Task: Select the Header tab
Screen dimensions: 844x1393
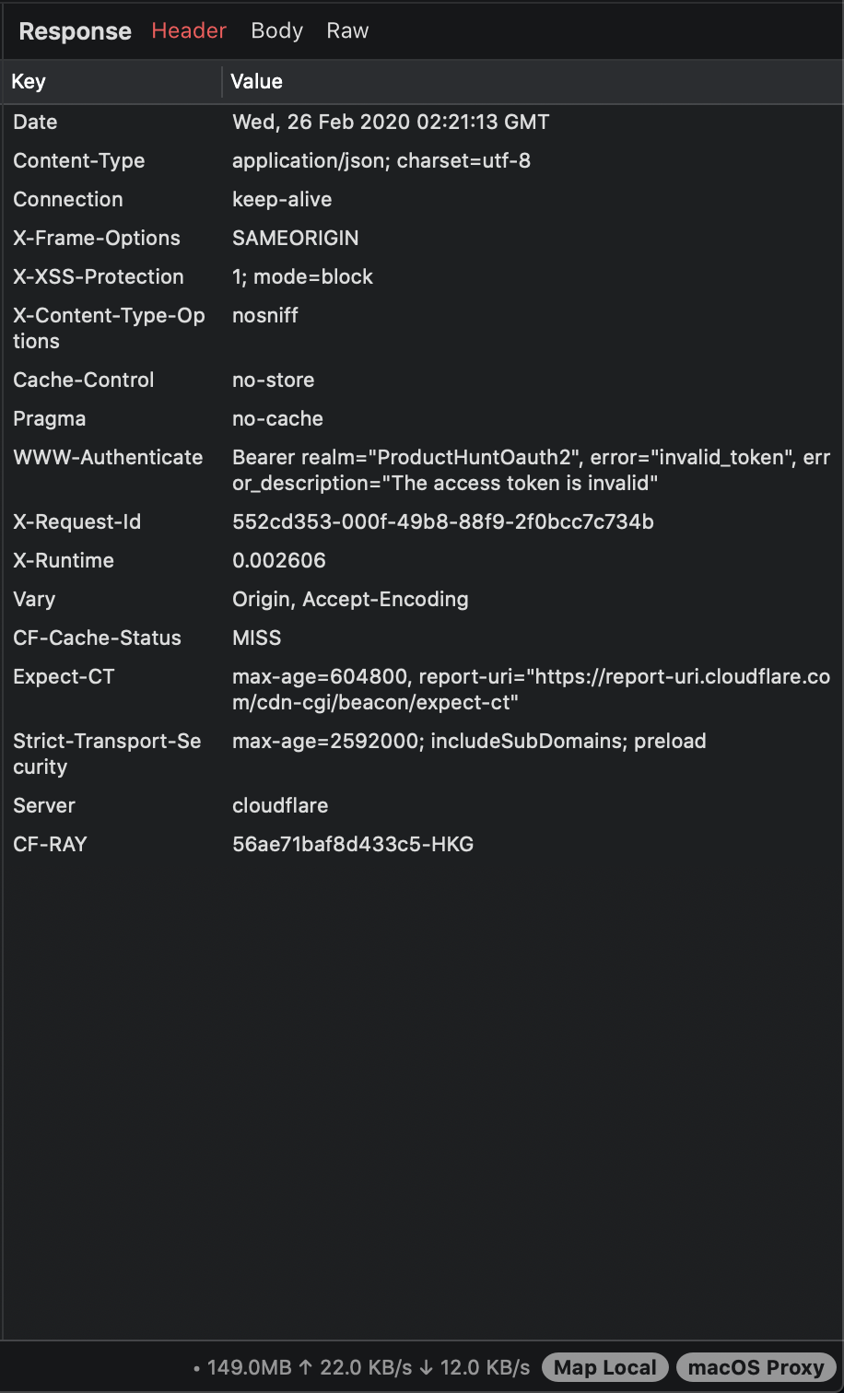Action: coord(188,30)
